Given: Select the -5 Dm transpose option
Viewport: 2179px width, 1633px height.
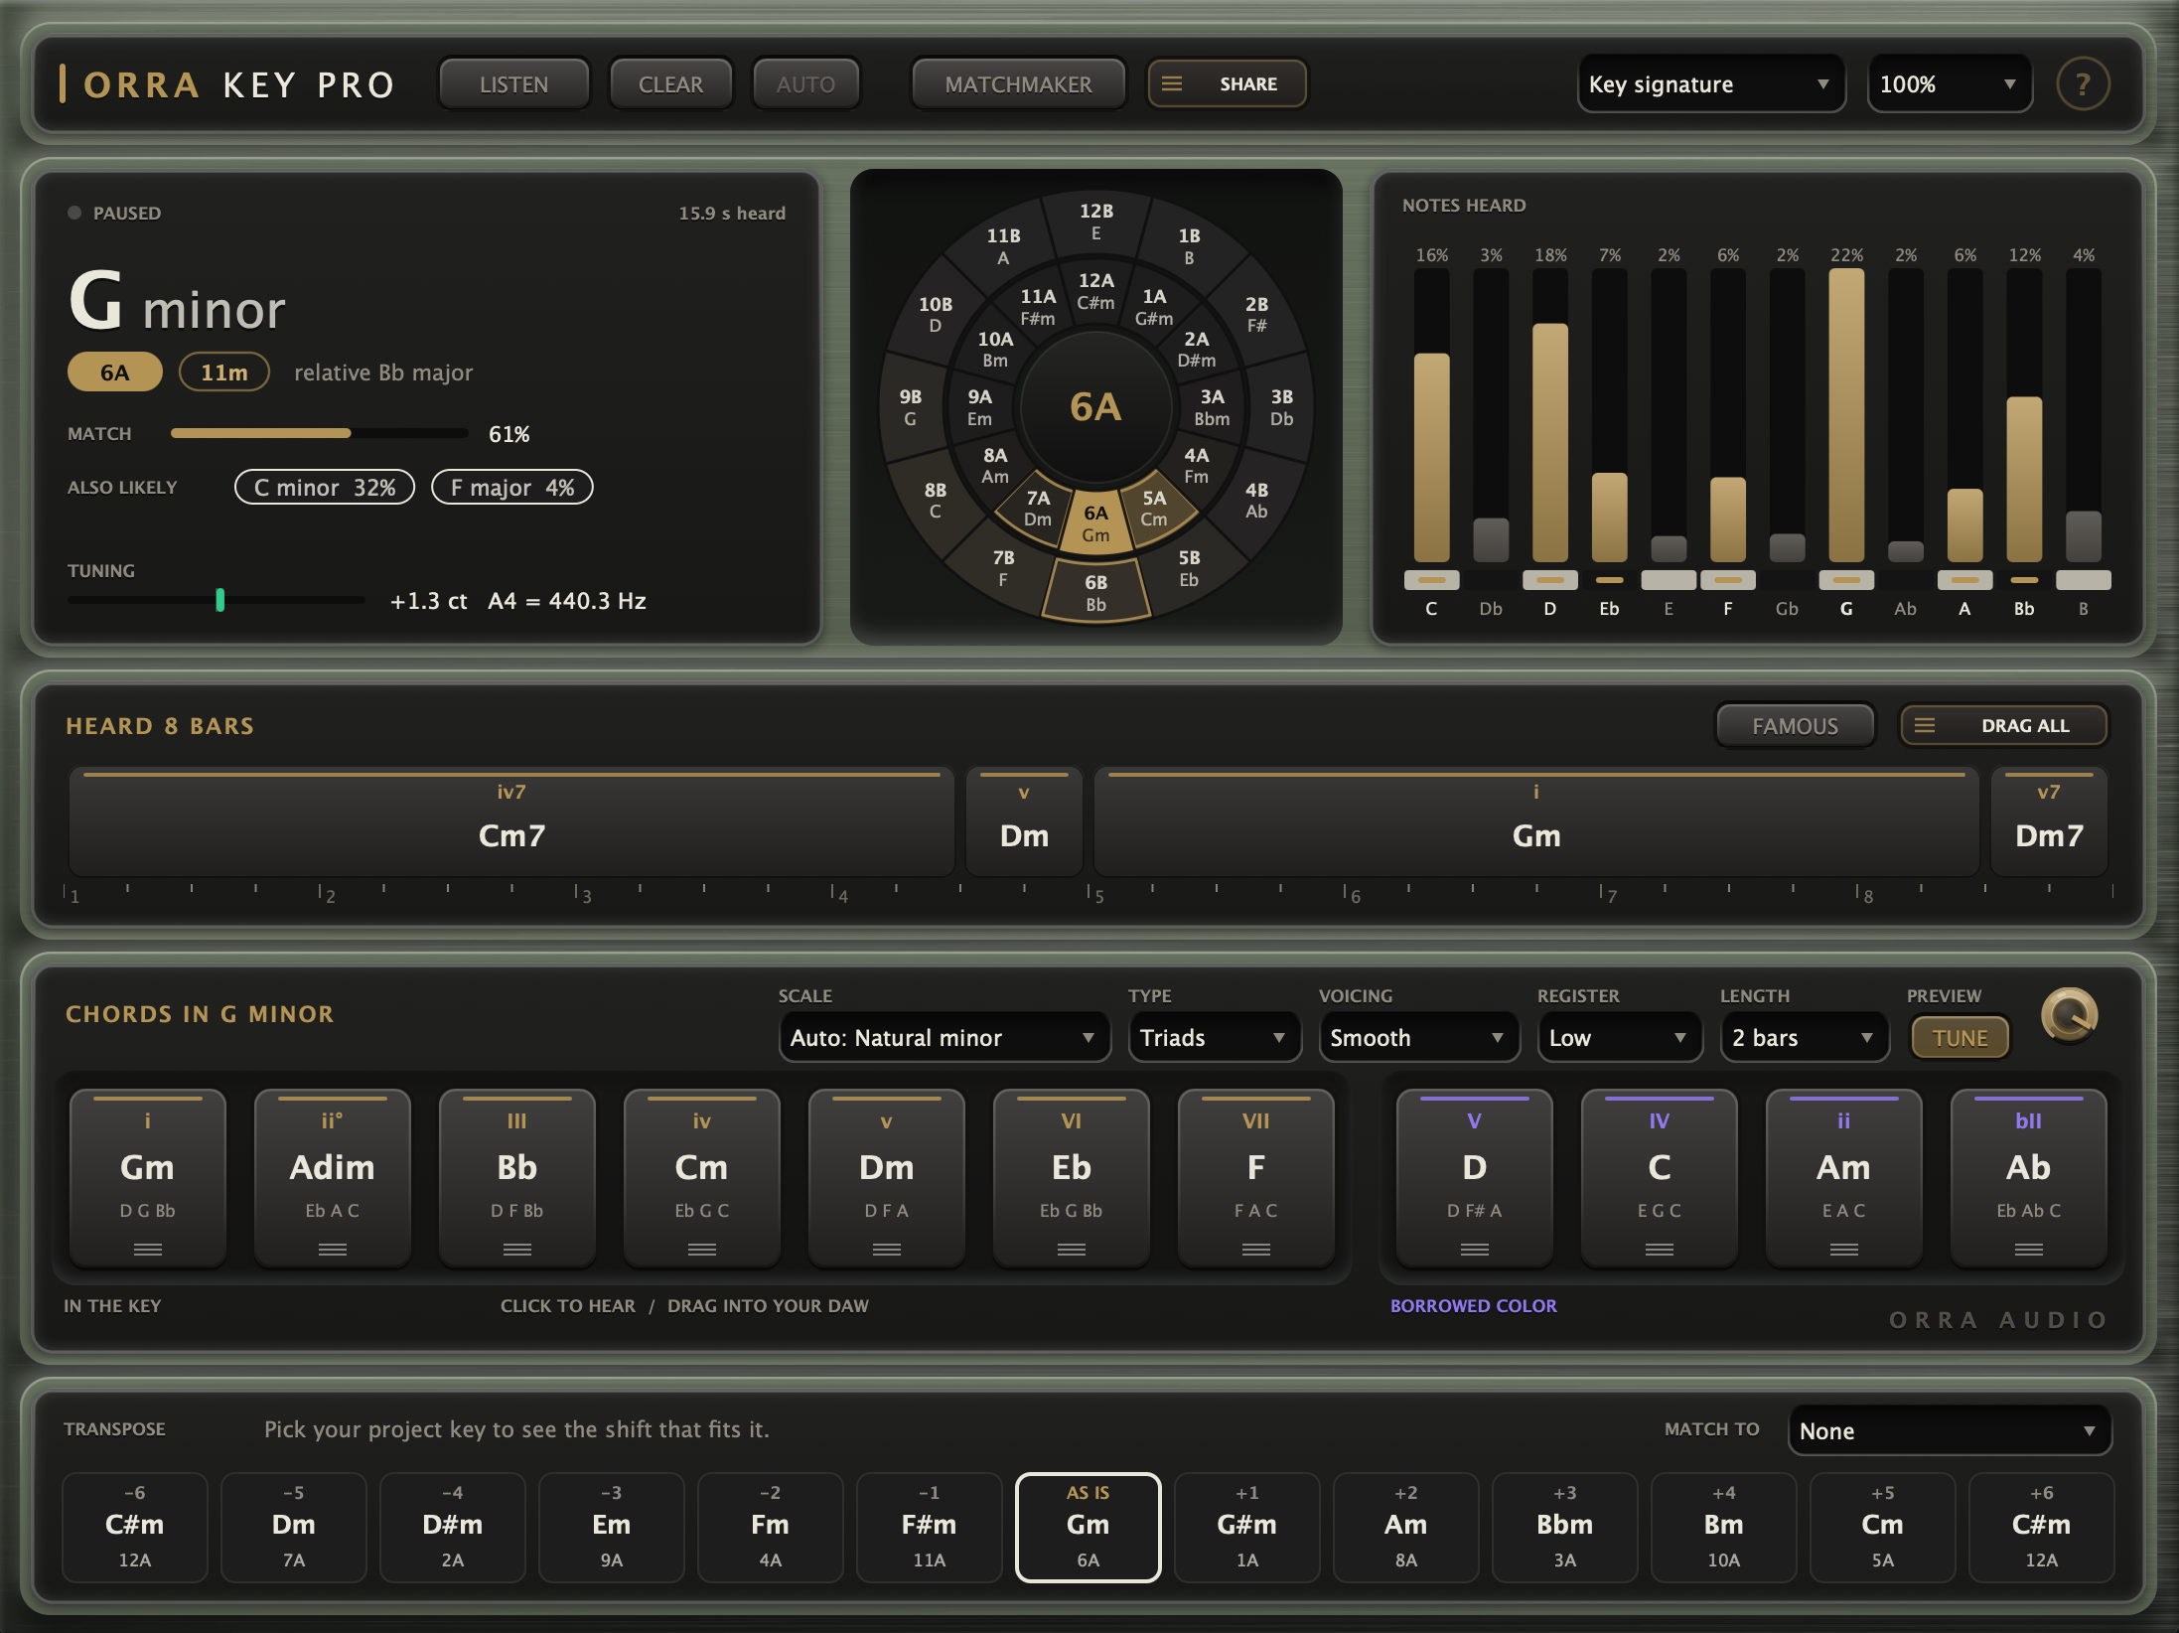Looking at the screenshot, I should click(293, 1527).
